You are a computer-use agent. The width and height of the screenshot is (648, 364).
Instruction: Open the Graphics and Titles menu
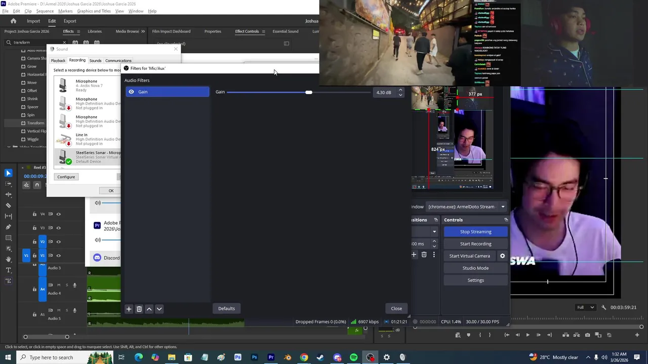(x=94, y=11)
